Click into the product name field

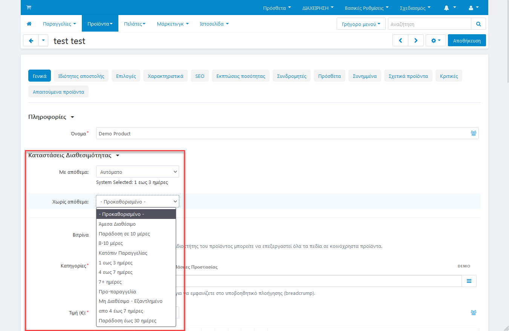279,133
